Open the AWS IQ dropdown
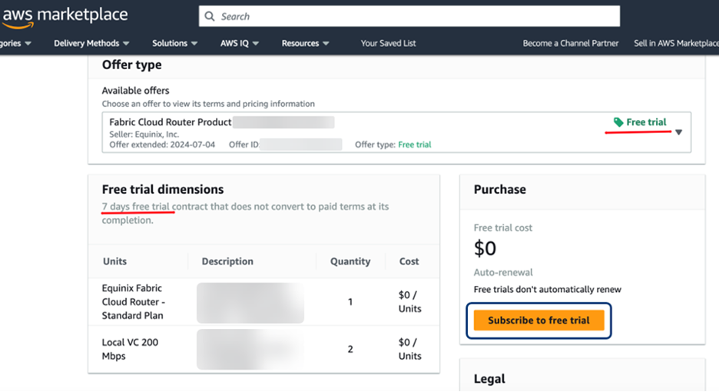The height and width of the screenshot is (392, 719). (x=240, y=43)
